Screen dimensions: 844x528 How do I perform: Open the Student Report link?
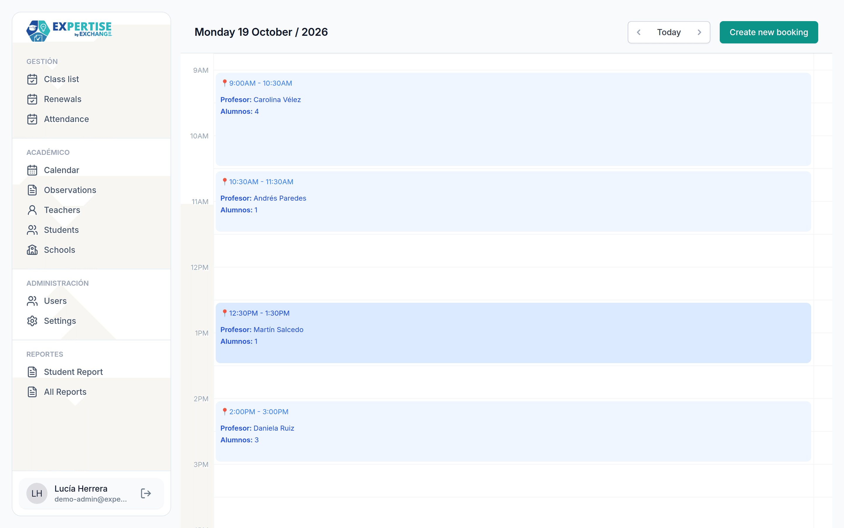73,372
